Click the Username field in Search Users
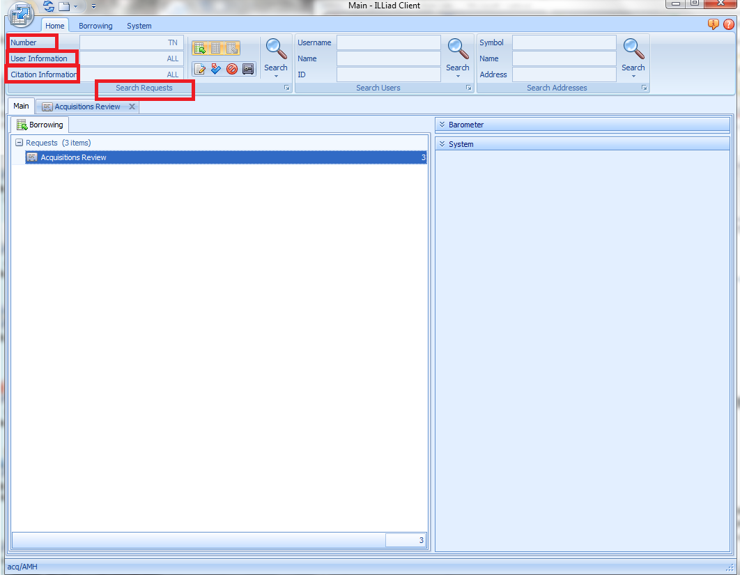 tap(388, 42)
